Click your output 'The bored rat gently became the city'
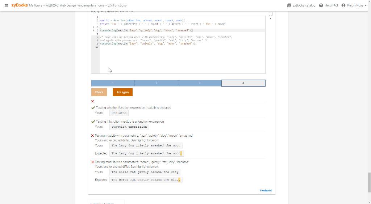 click(x=145, y=172)
